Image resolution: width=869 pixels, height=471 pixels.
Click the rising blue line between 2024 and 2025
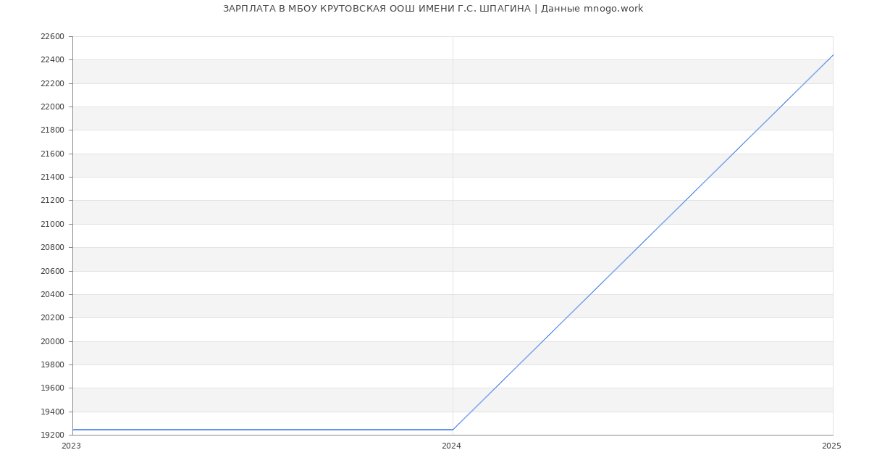click(642, 243)
